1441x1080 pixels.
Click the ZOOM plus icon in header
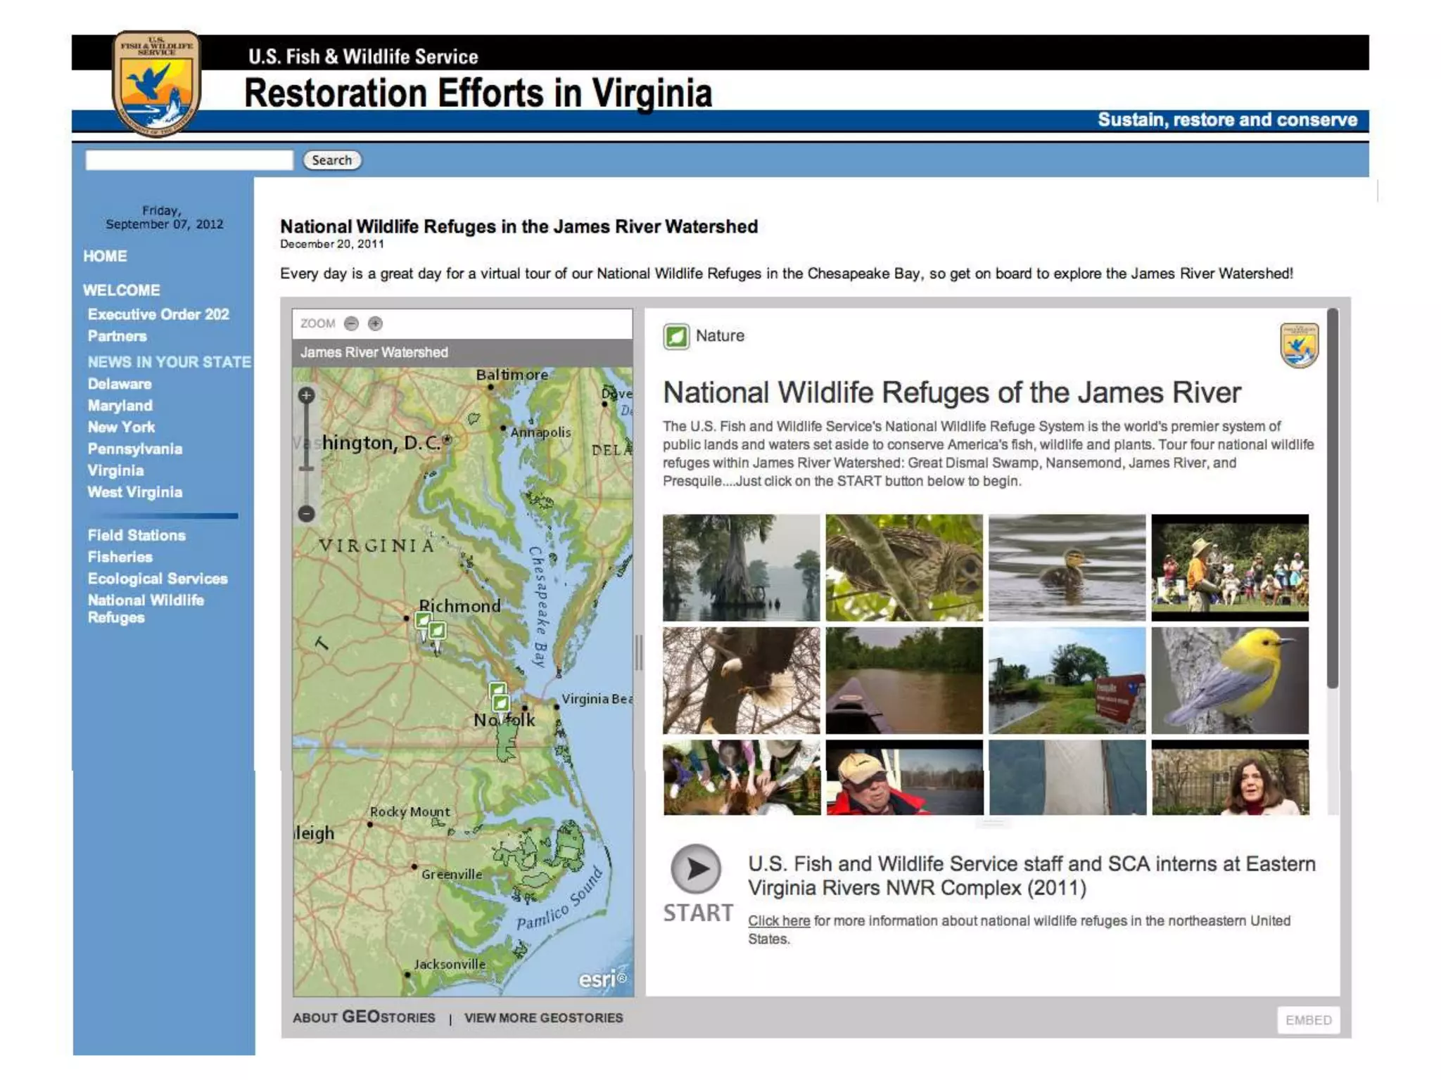coord(375,323)
